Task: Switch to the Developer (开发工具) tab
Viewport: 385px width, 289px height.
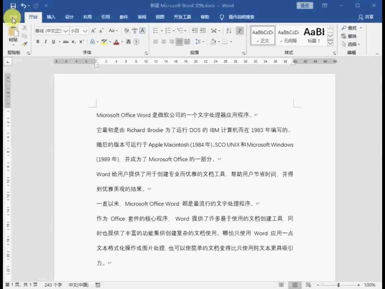Action: tap(182, 17)
